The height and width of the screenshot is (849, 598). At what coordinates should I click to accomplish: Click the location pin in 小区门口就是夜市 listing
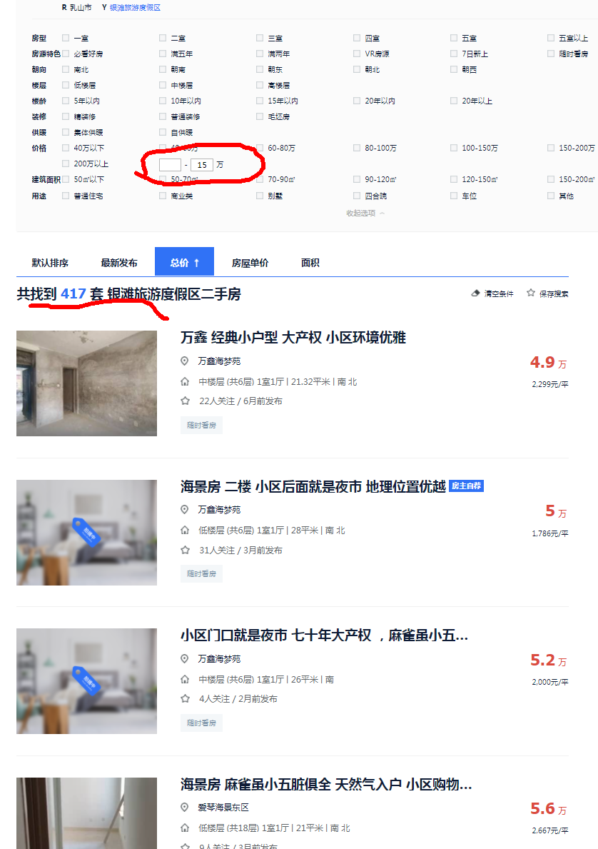click(x=185, y=659)
